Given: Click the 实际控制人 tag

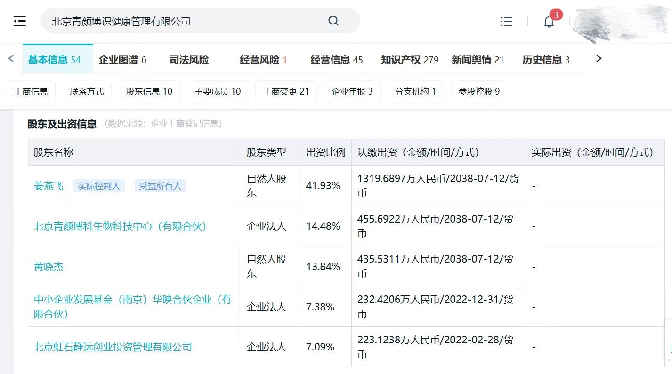Looking at the screenshot, I should (x=99, y=186).
